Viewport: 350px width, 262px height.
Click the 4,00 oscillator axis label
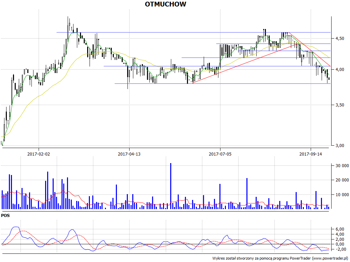340,234
